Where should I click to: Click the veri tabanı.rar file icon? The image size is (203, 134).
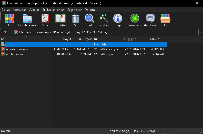pyautogui.click(x=3, y=54)
